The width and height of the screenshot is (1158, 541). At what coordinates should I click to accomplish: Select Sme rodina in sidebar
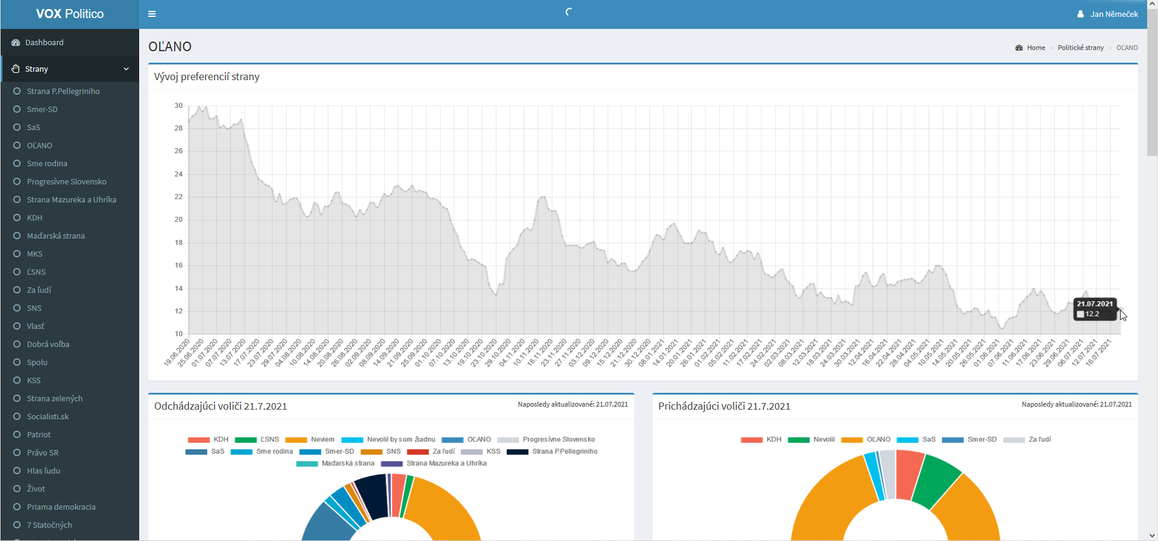(47, 163)
